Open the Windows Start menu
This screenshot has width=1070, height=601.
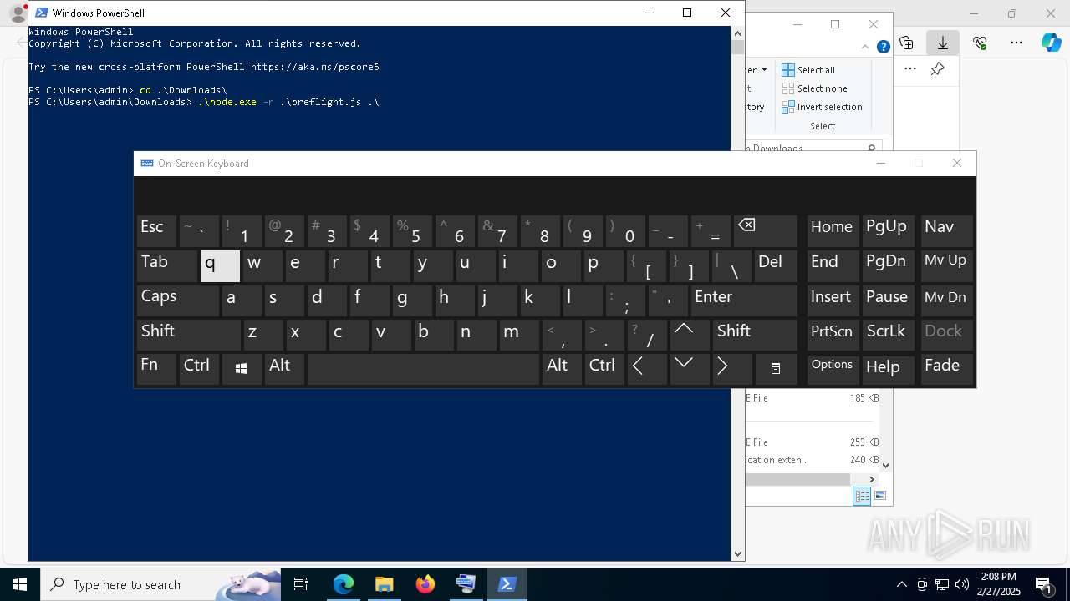(x=20, y=584)
